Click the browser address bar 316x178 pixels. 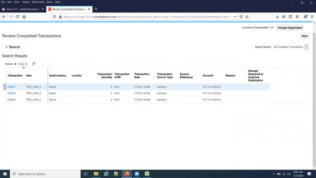147,17
